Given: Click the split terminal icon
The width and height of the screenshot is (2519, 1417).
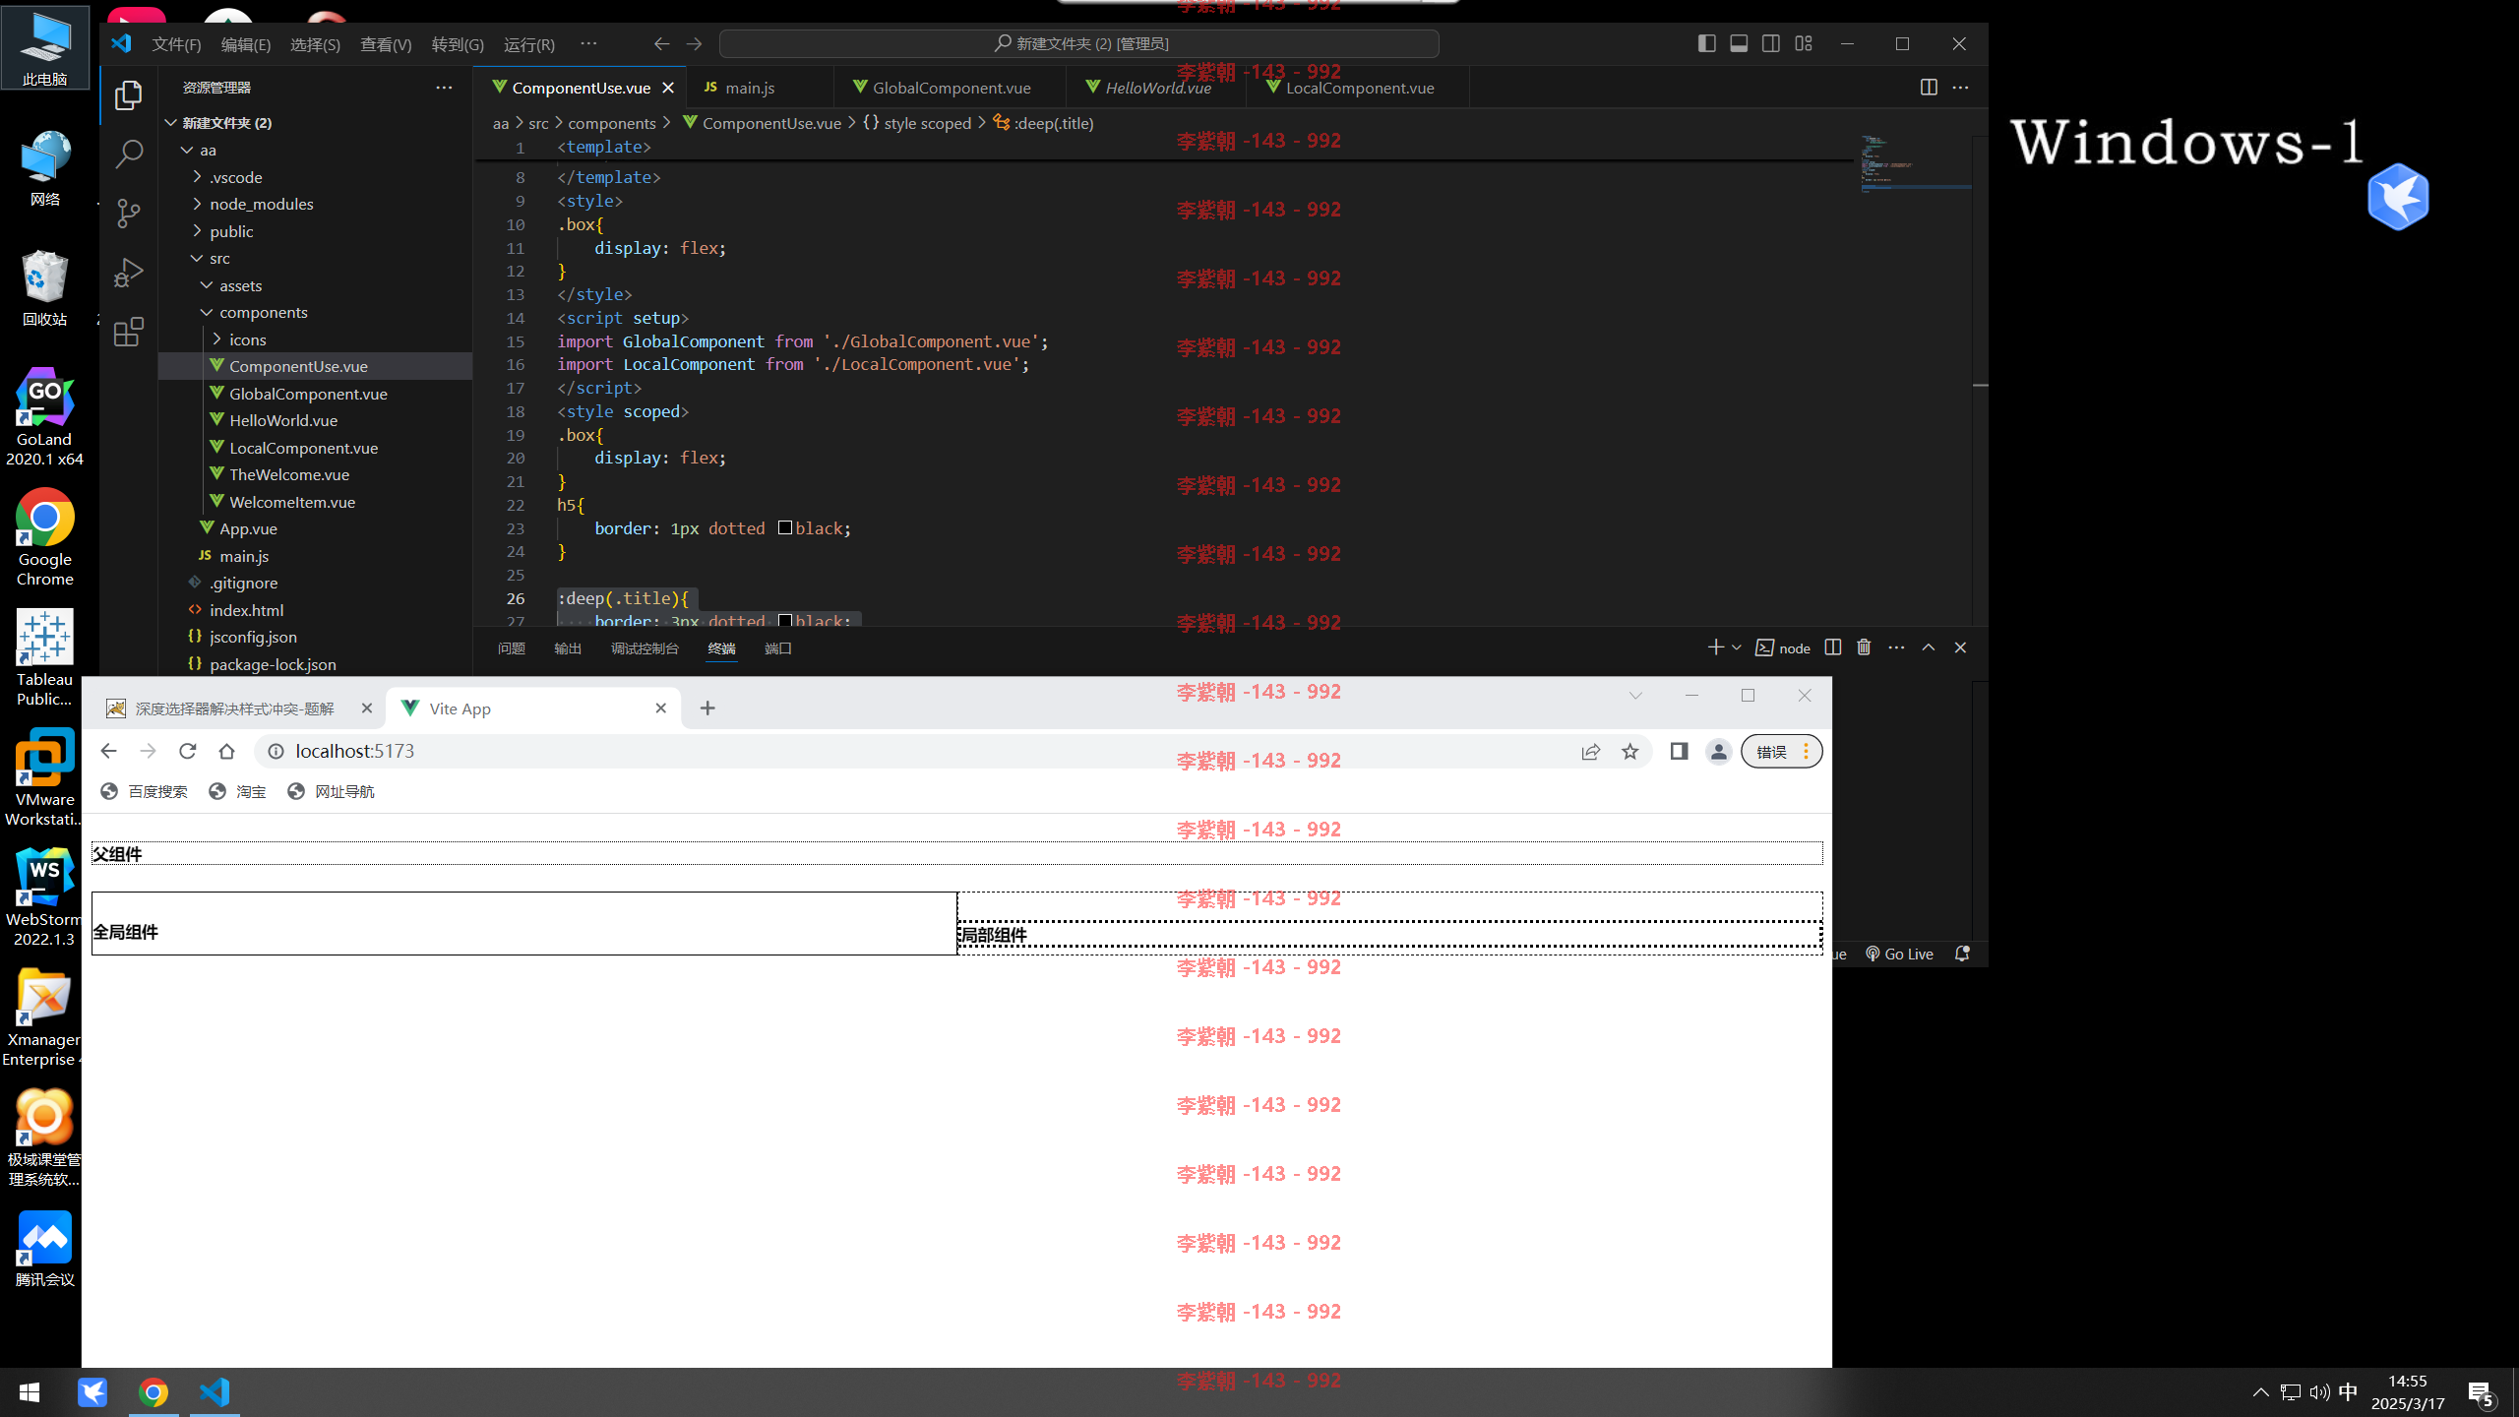Looking at the screenshot, I should tap(1832, 647).
